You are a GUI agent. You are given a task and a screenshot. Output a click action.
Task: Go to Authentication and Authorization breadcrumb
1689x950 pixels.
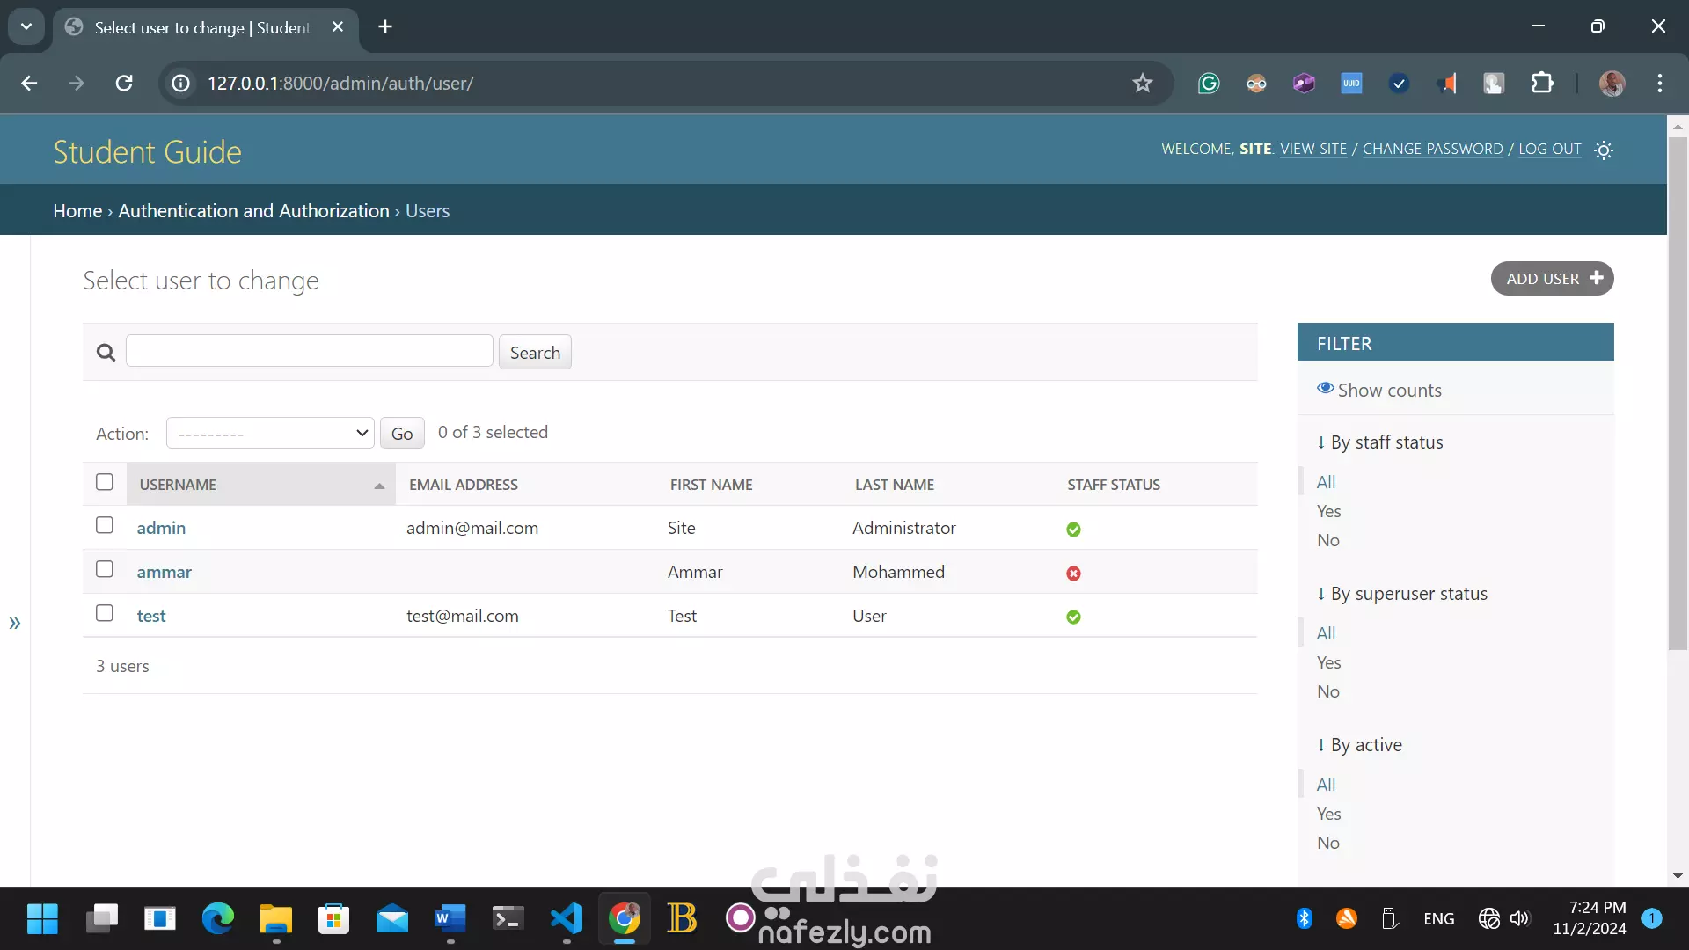[253, 211]
